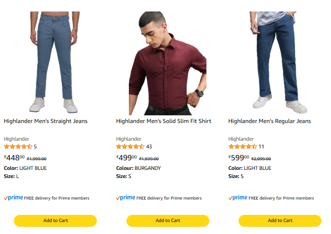Open Regular Jeans product image
The image size is (331, 234).
280,62
